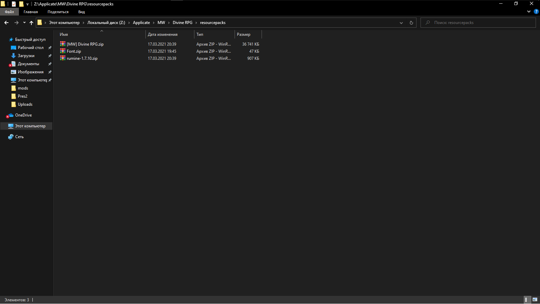Go up one folder level
The image size is (540, 304).
coord(31,23)
